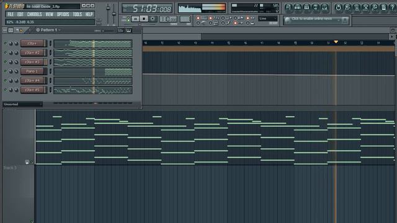Select the z3ta+ channel button

point(32,43)
